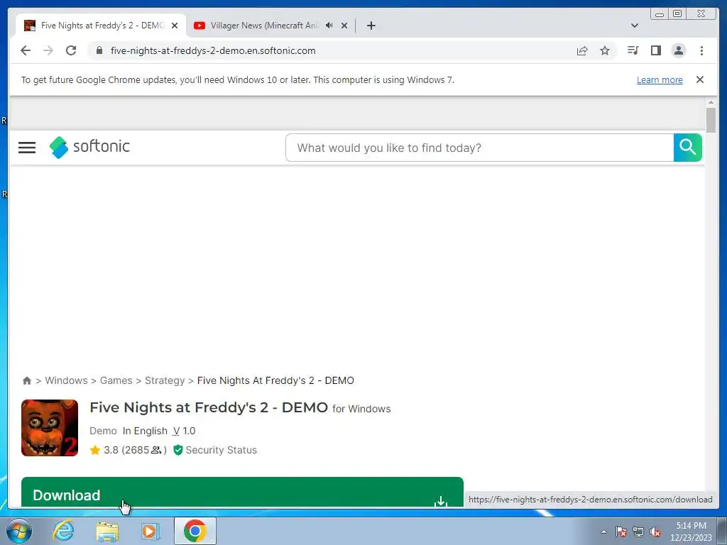
Task: Click the green Download button
Action: 242,492
